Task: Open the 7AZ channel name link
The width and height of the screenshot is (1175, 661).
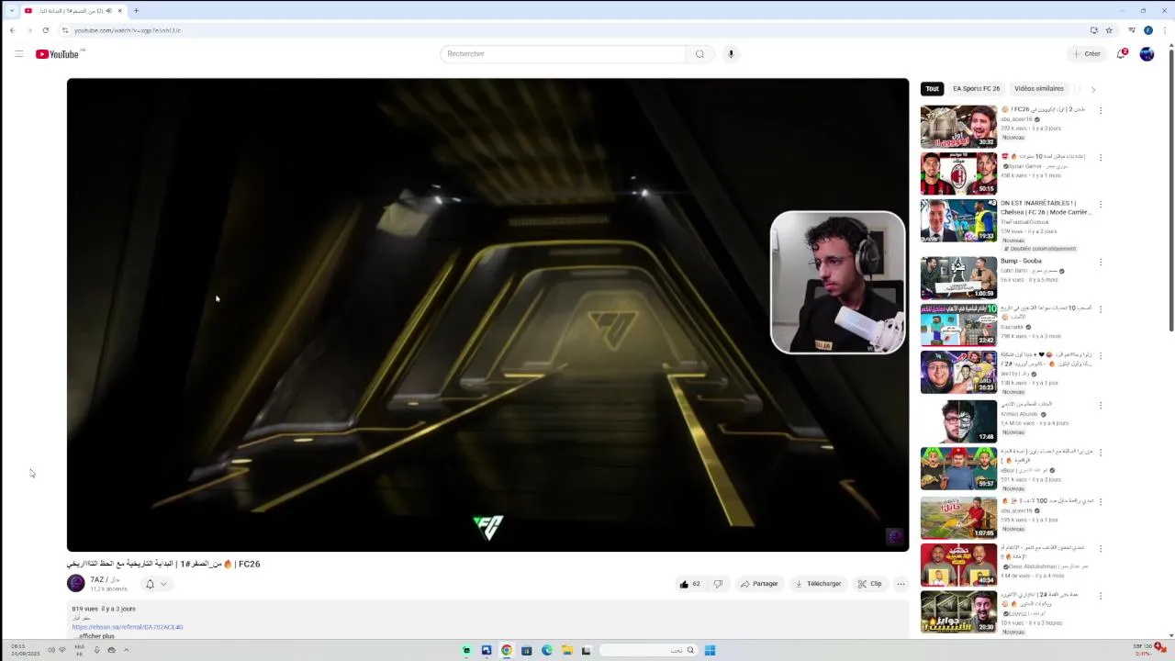Action: point(104,579)
